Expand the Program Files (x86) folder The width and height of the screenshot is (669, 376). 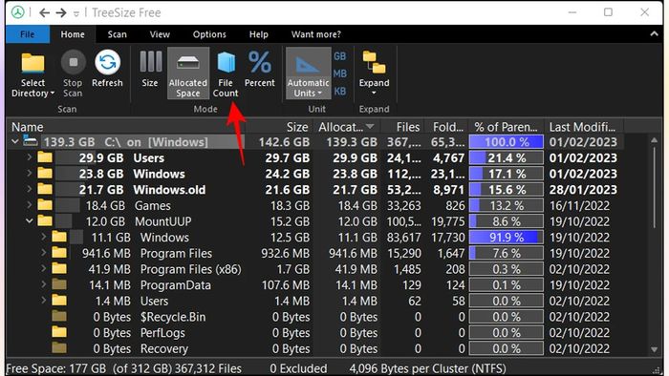(x=44, y=269)
